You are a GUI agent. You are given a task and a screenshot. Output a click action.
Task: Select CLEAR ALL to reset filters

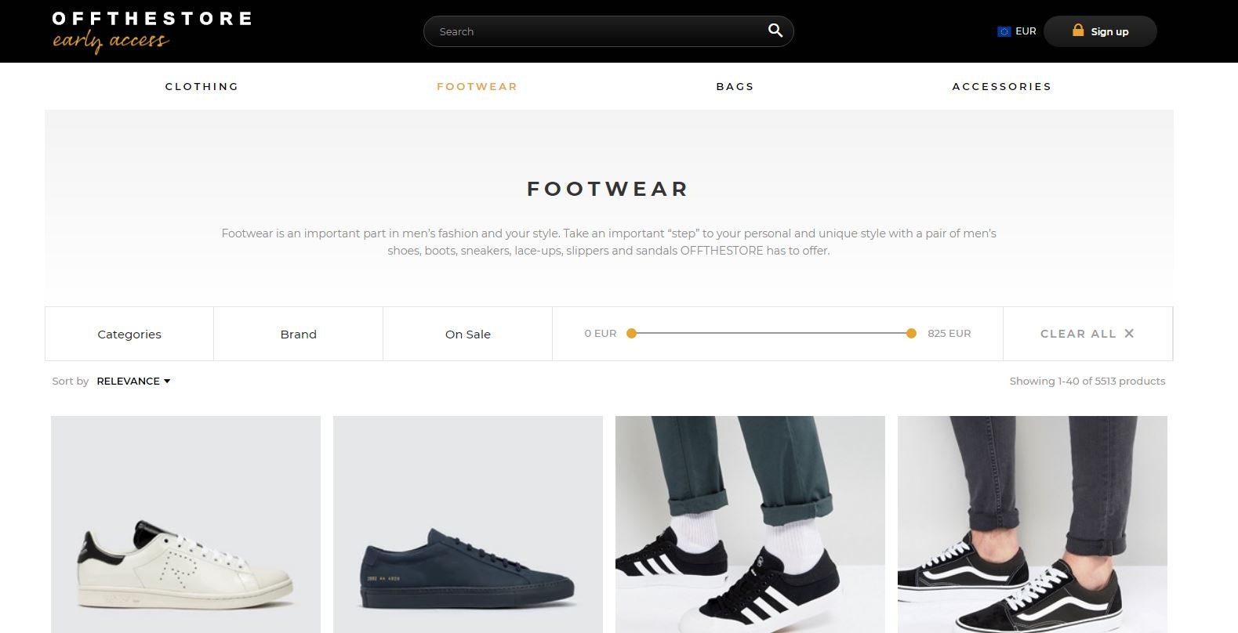pyautogui.click(x=1078, y=333)
